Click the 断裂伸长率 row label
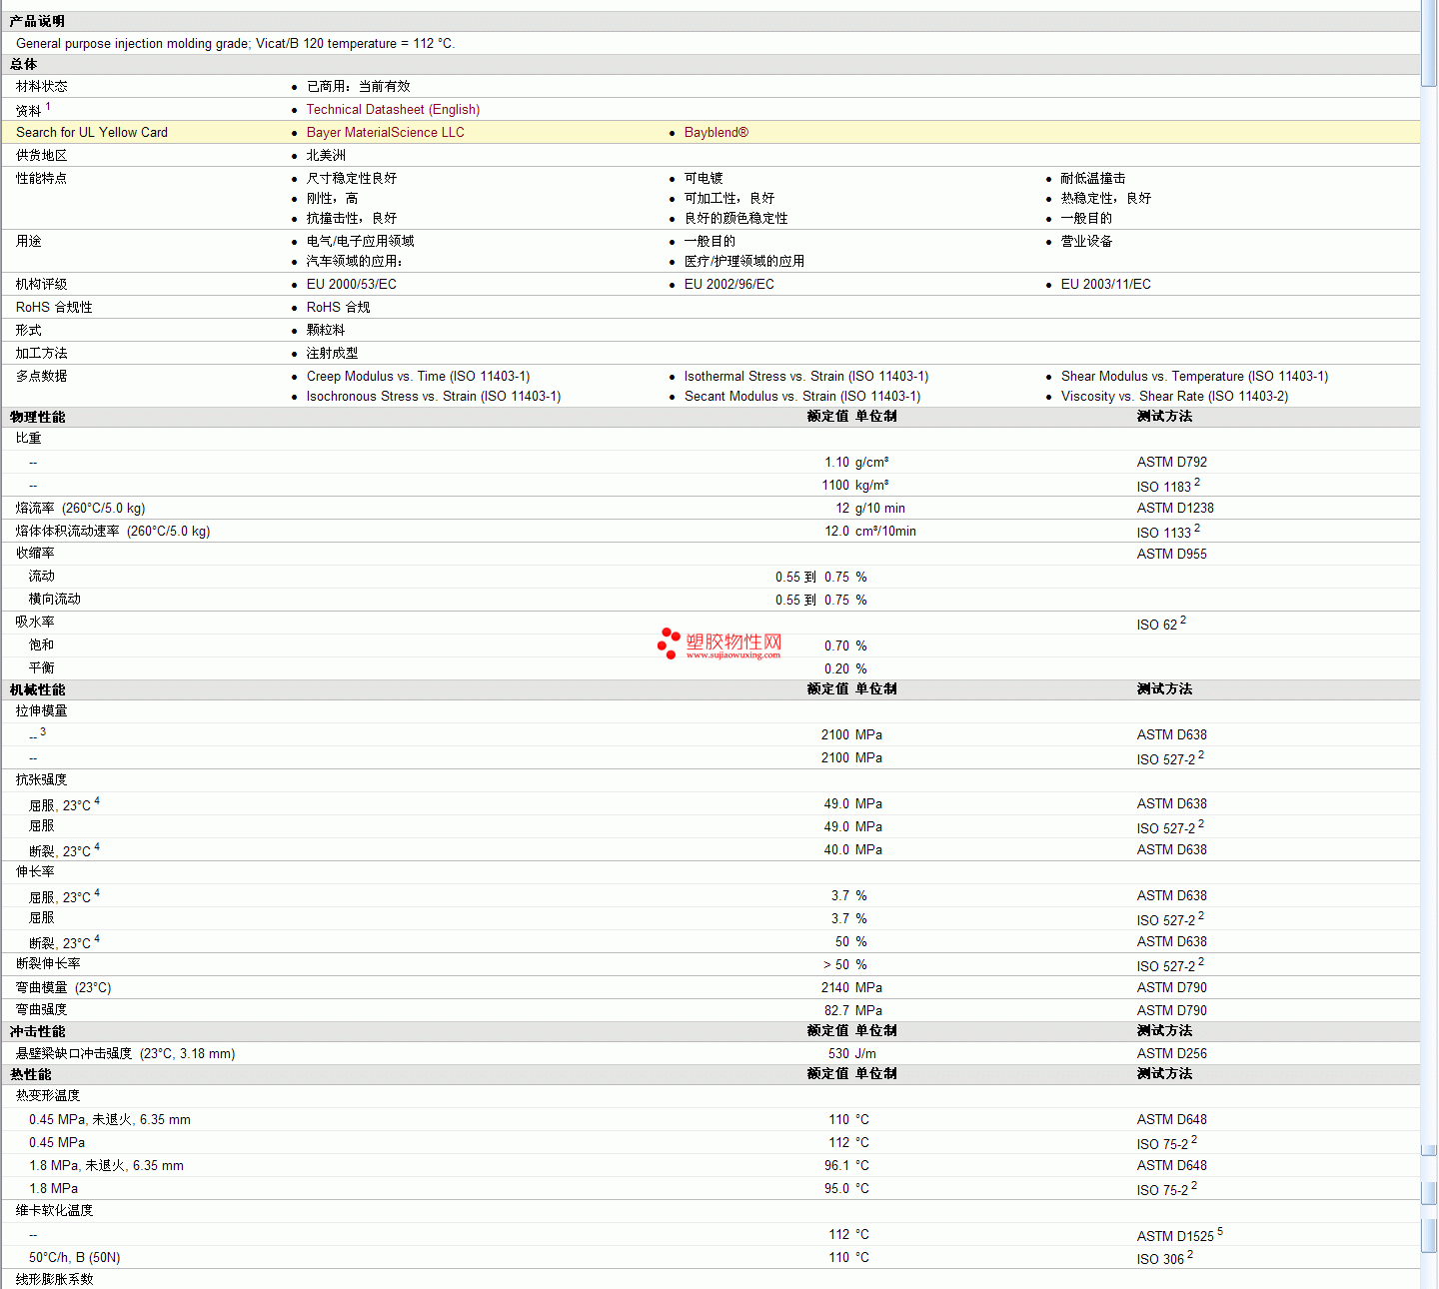 (48, 964)
